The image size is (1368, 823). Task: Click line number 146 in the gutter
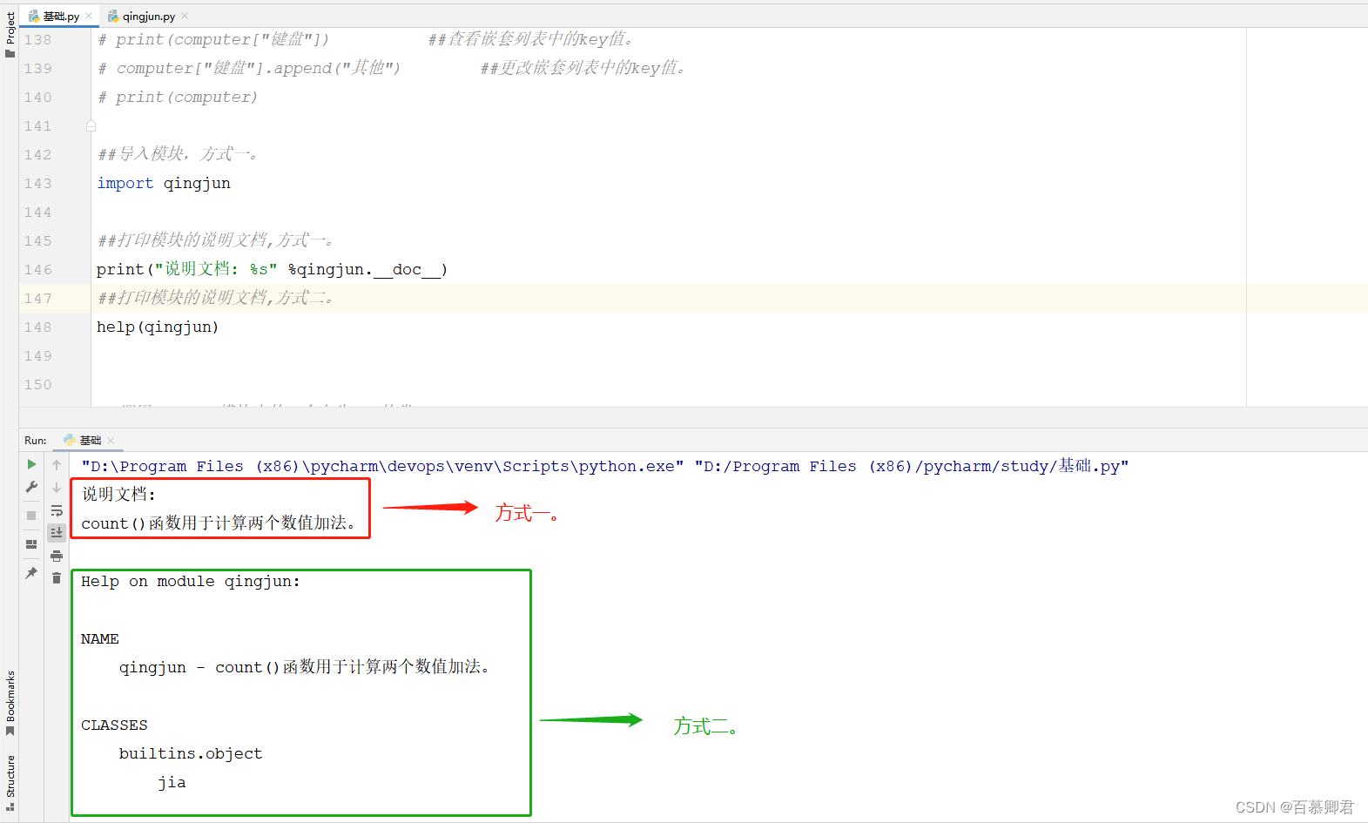tap(37, 269)
